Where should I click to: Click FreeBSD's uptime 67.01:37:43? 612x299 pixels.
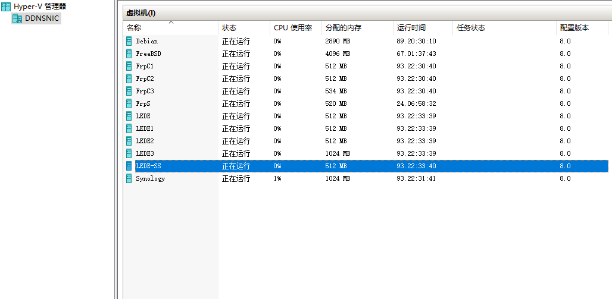pyautogui.click(x=417, y=53)
